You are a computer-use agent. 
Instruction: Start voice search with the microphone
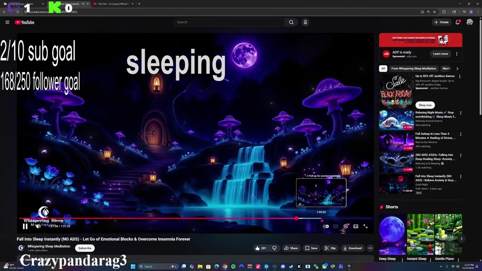pyautogui.click(x=305, y=22)
